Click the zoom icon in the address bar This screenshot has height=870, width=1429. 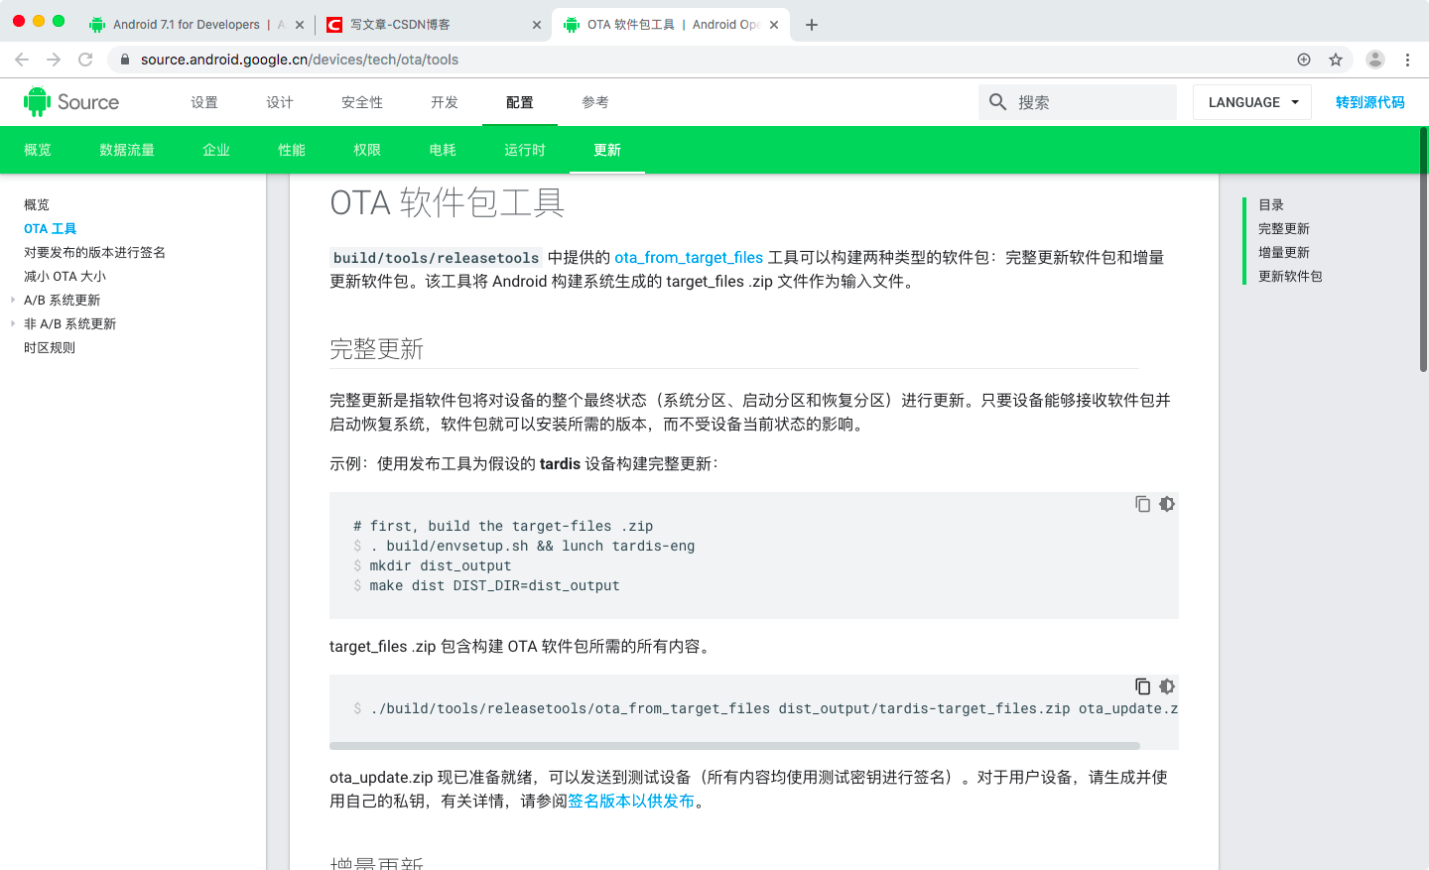[x=1303, y=60]
